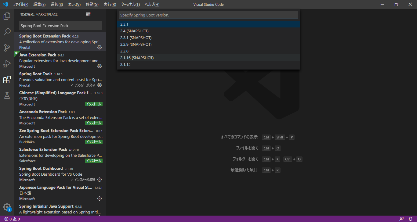Open the 実行(R) menu
417x222 pixels.
coord(110,5)
